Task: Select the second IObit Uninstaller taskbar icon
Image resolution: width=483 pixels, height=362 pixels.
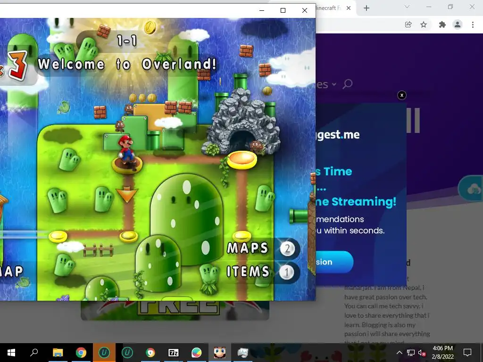Action: [x=127, y=353]
